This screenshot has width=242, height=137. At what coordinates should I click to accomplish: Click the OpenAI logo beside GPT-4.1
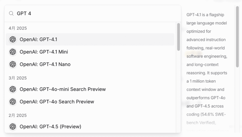point(13,40)
